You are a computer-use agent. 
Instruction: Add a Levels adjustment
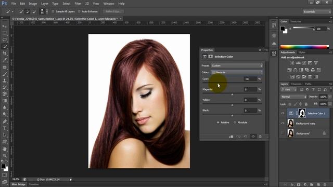tap(298, 63)
